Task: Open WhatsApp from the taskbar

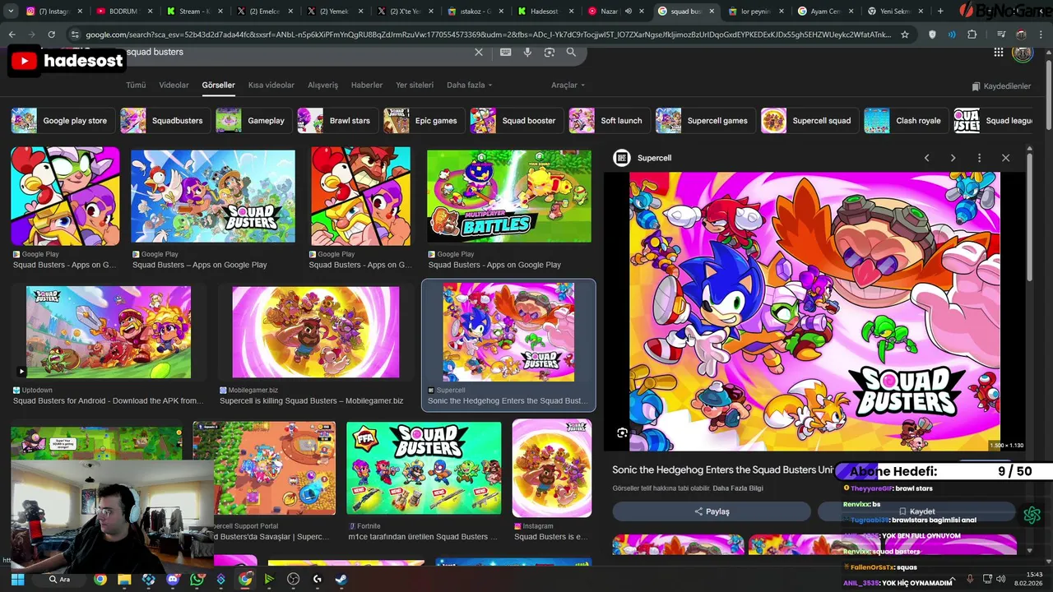Action: click(x=197, y=579)
